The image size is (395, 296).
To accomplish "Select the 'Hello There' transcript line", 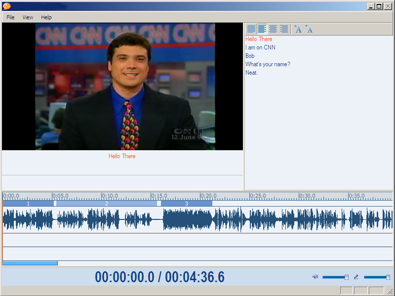I will (259, 39).
